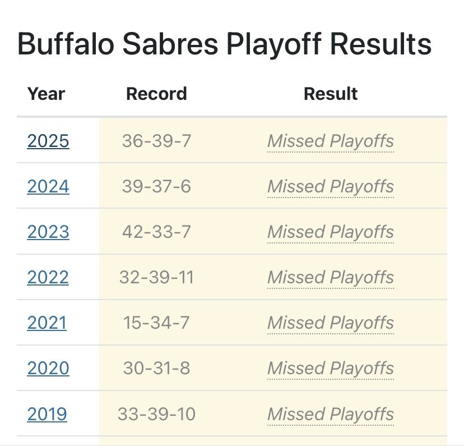This screenshot has height=446, width=464.
Task: Open the 2021 season link
Action: [x=47, y=323]
